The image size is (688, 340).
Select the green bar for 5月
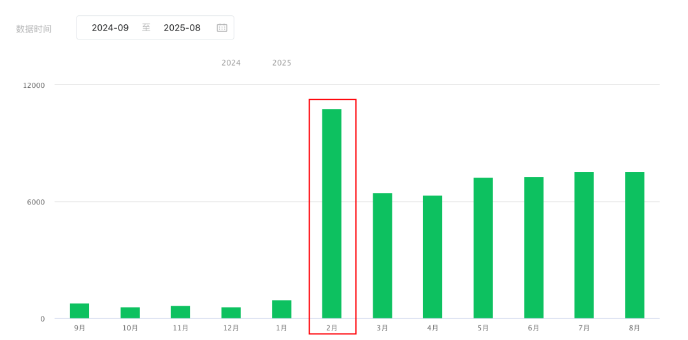pos(483,248)
